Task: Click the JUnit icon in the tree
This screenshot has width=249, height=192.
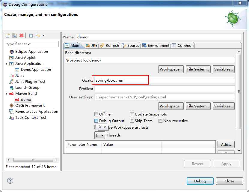Action: click(x=12, y=76)
